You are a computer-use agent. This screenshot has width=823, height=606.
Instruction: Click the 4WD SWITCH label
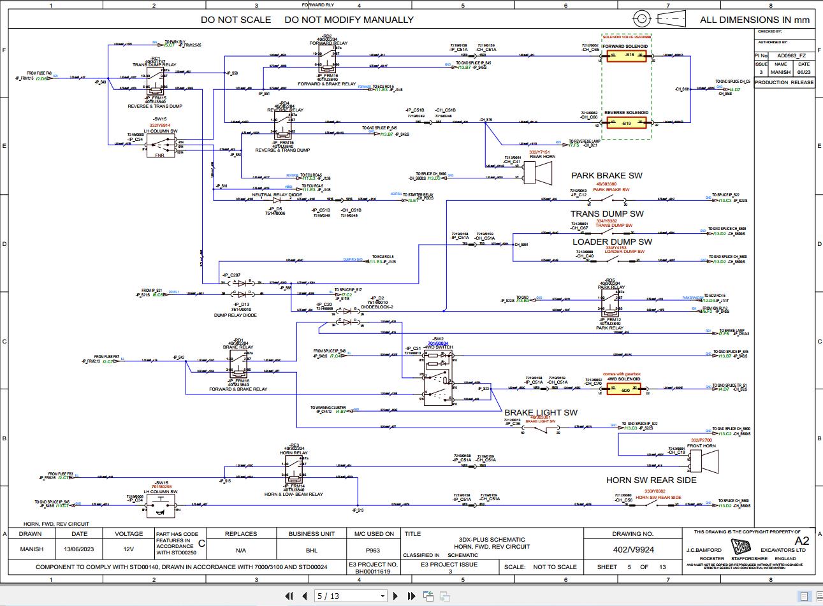(439, 347)
